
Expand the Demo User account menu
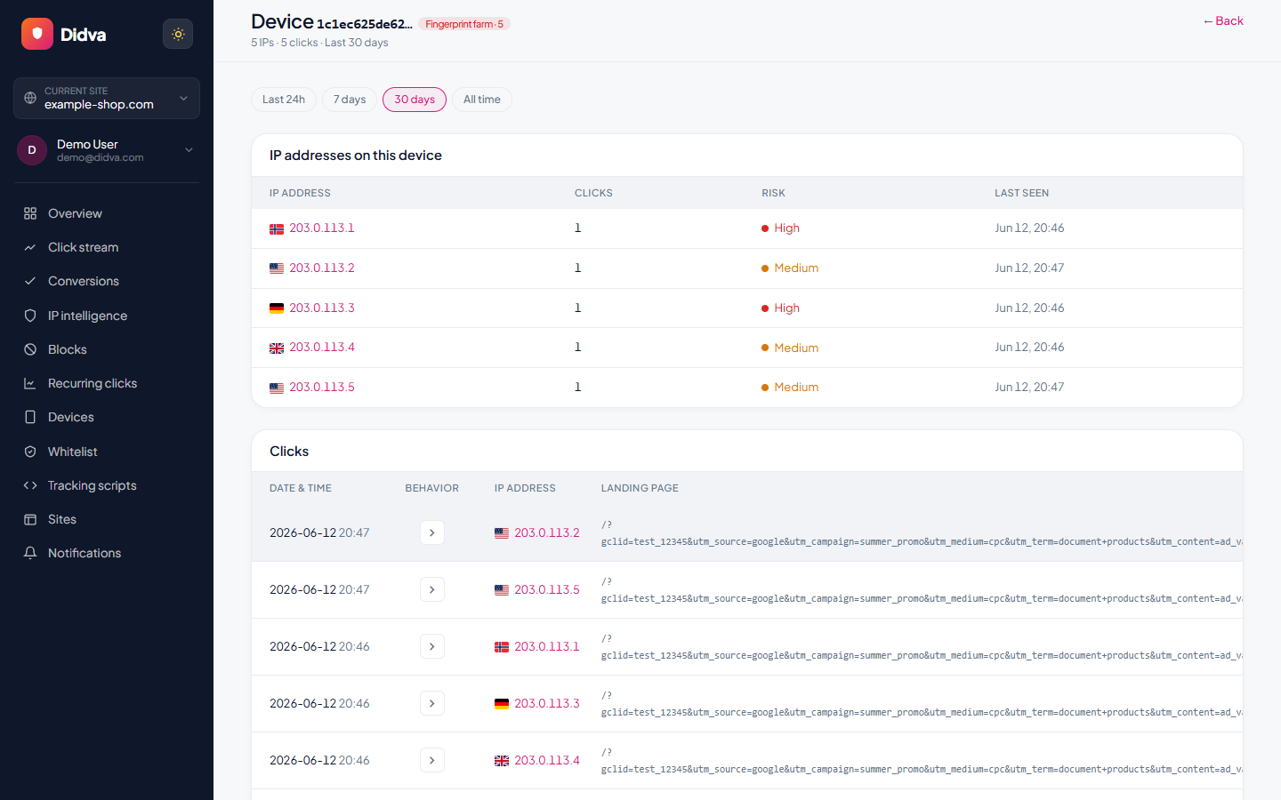[x=107, y=150]
